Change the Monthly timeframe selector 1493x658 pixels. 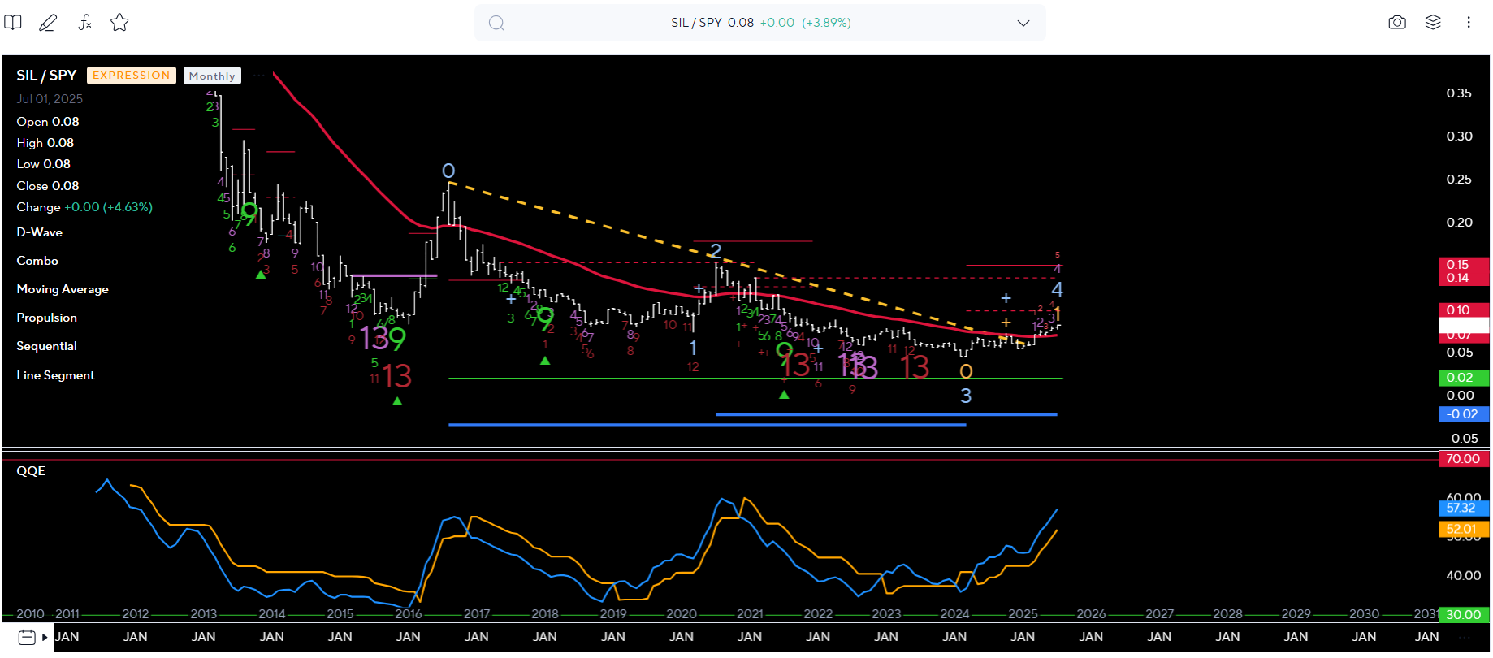pyautogui.click(x=212, y=76)
